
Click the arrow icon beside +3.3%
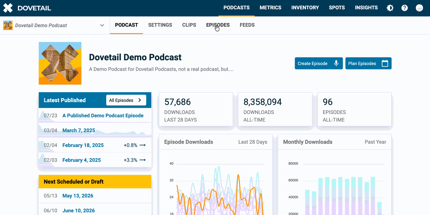coord(143,160)
